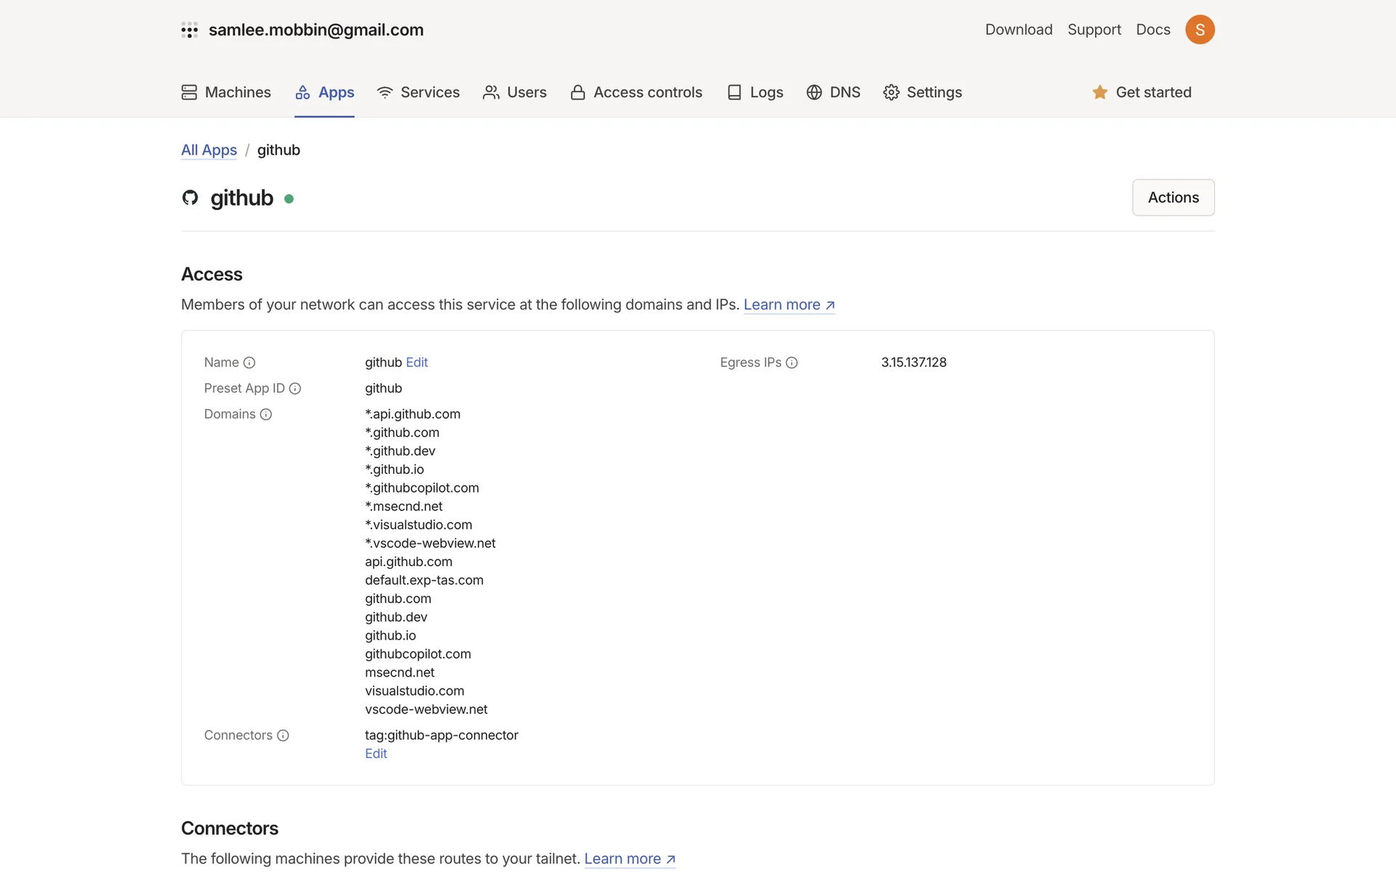Click the info icon next to Name
This screenshot has height=872, width=1396.
(x=249, y=363)
